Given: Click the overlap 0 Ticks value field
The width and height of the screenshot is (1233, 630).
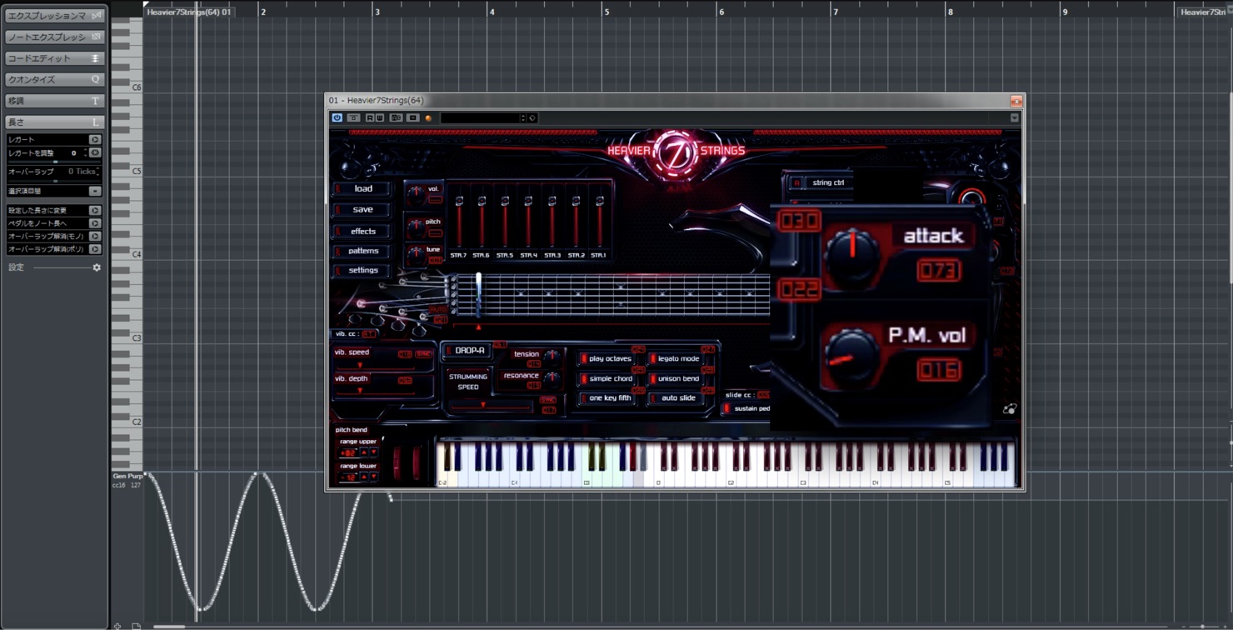Looking at the screenshot, I should coord(82,172).
